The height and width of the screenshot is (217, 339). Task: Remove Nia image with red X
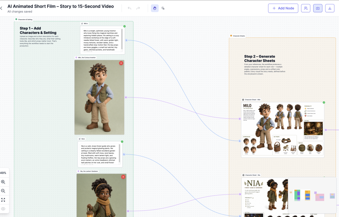(123, 177)
